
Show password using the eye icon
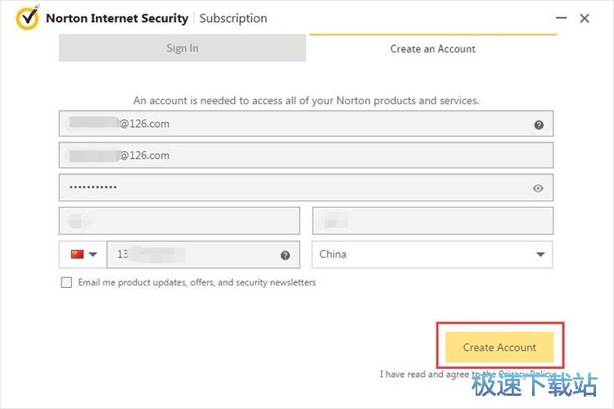click(538, 188)
